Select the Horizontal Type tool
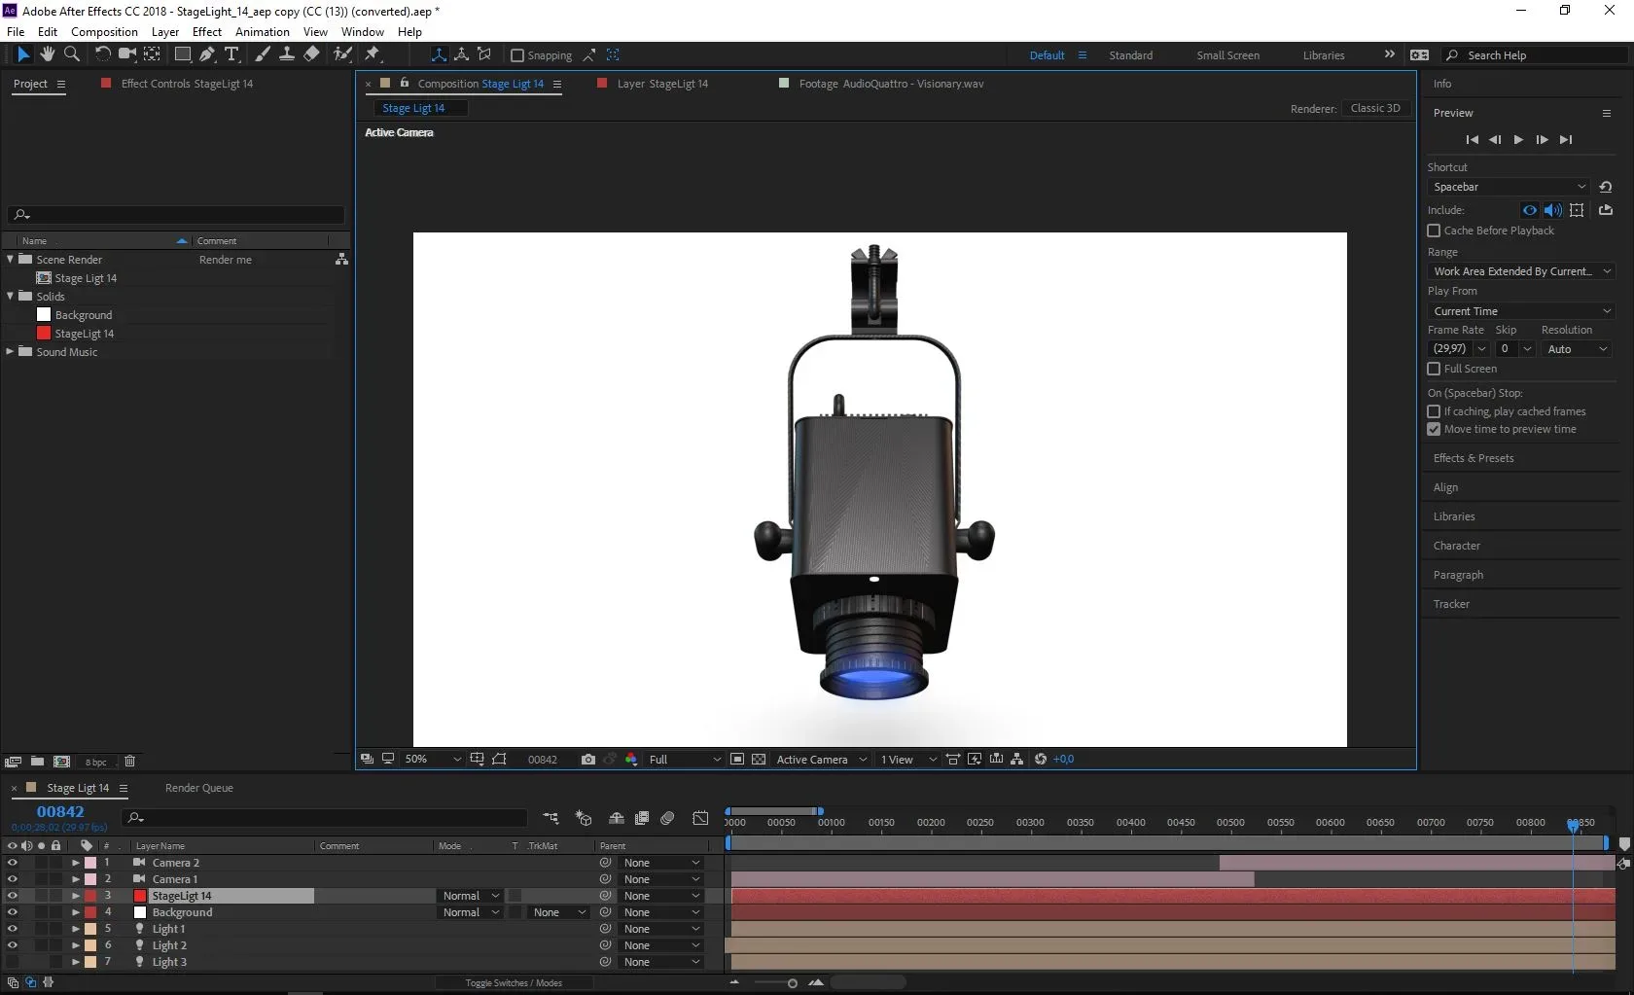The width and height of the screenshot is (1634, 995). (231, 54)
